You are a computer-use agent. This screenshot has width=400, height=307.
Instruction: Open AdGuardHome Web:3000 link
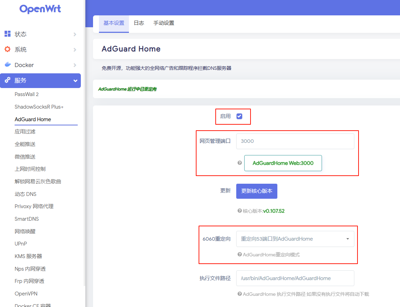[283, 163]
